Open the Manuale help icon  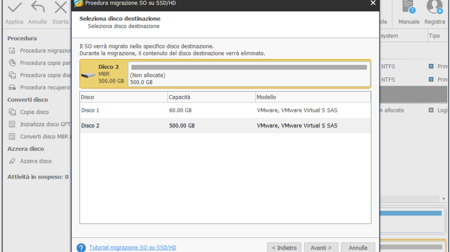click(409, 8)
